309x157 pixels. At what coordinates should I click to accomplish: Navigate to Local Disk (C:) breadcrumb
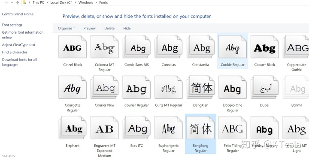[x=61, y=3]
